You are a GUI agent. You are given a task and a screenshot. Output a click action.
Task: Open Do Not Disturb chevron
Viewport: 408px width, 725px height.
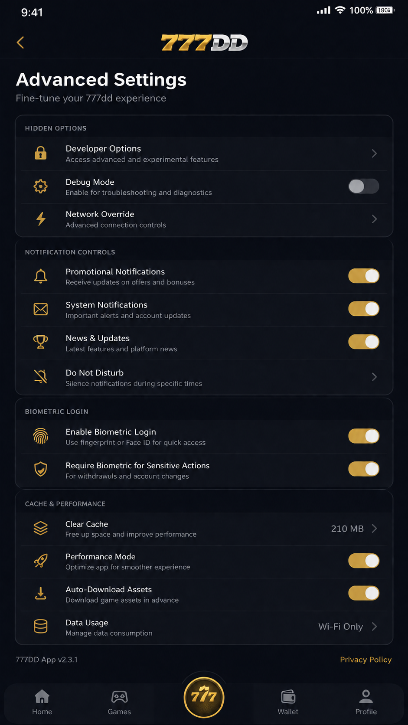pos(374,377)
